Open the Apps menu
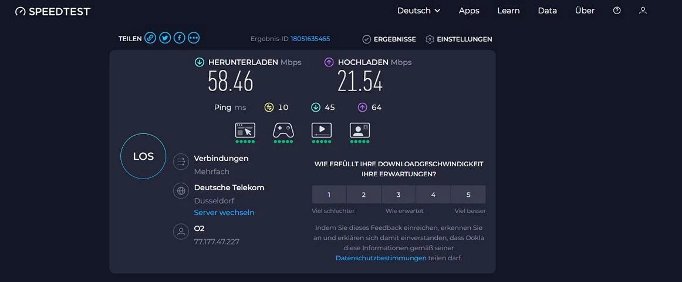Image resolution: width=682 pixels, height=282 pixels. pos(469,11)
